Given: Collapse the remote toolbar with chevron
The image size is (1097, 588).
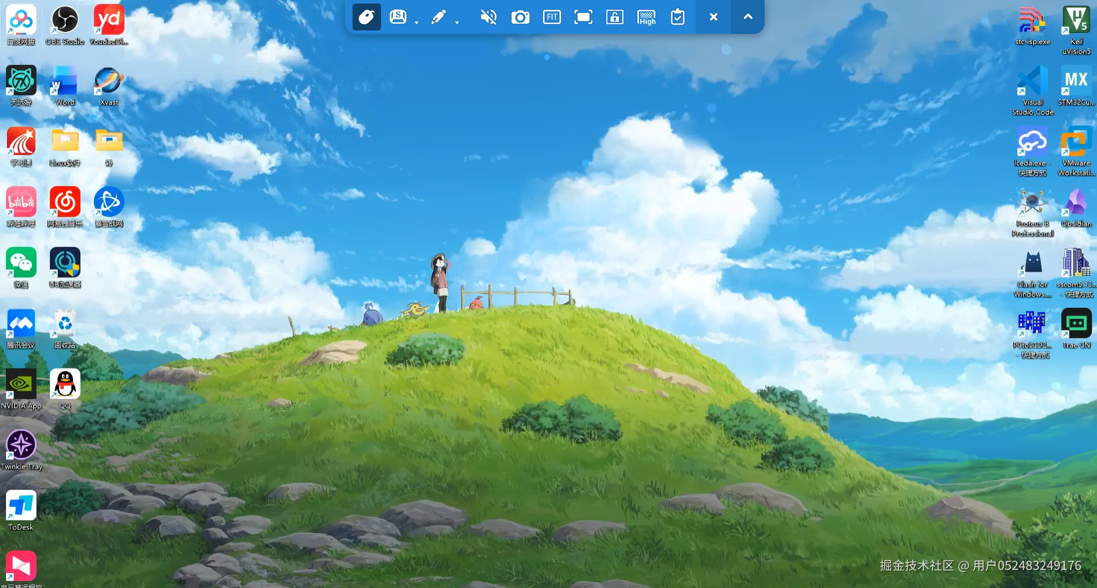Looking at the screenshot, I should [x=748, y=17].
